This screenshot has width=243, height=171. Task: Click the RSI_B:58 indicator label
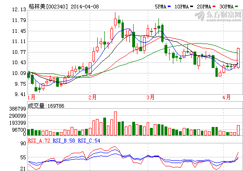64,141
